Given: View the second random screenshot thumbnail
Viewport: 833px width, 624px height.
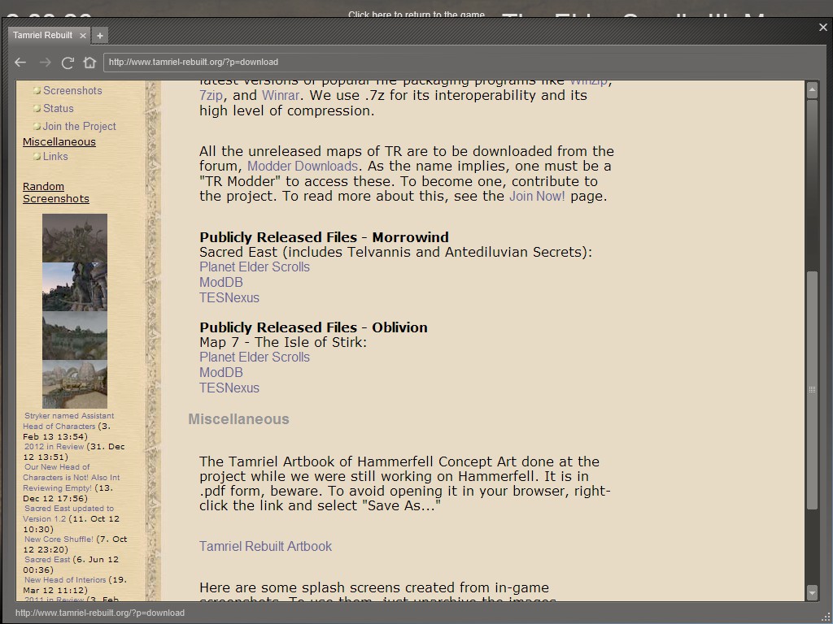Looking at the screenshot, I should click(74, 287).
